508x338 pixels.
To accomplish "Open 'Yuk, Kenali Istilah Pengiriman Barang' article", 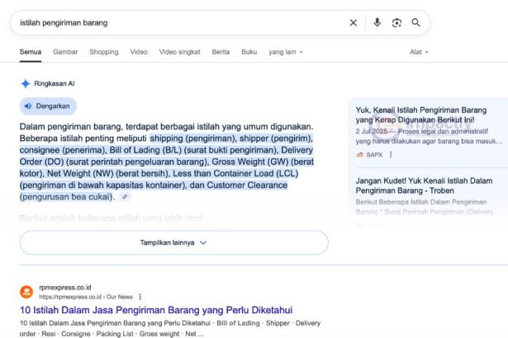I will click(x=420, y=115).
